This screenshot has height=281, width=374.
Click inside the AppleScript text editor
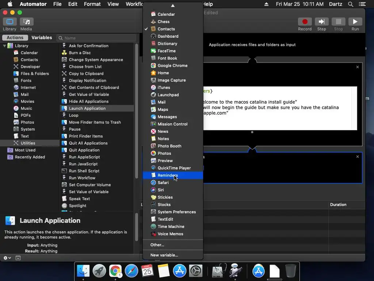280,108
